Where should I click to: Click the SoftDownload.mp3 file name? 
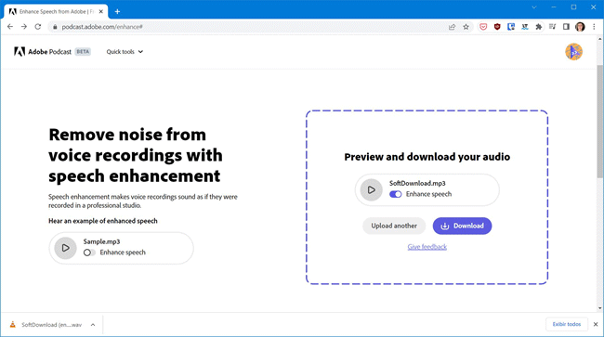click(x=417, y=183)
